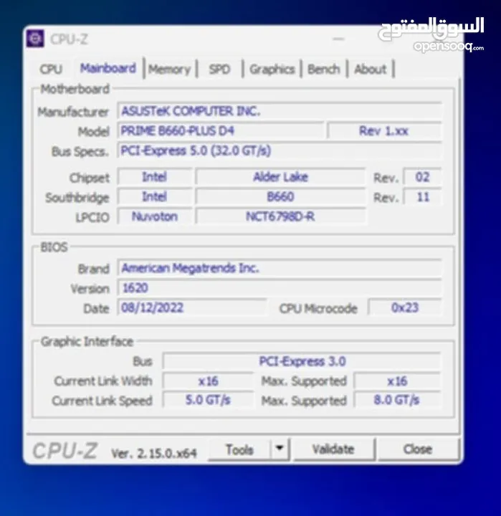This screenshot has height=516, width=501.
Task: Click the southbridge revision 11 value
Action: (422, 197)
